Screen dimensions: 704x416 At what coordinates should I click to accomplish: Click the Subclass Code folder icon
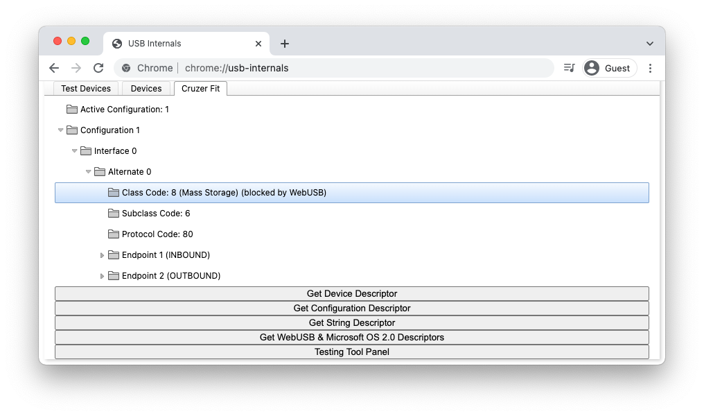click(114, 214)
